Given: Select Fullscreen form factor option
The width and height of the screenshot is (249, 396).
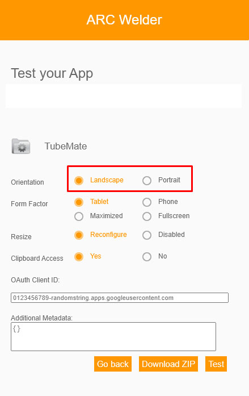Looking at the screenshot, I should pyautogui.click(x=147, y=216).
